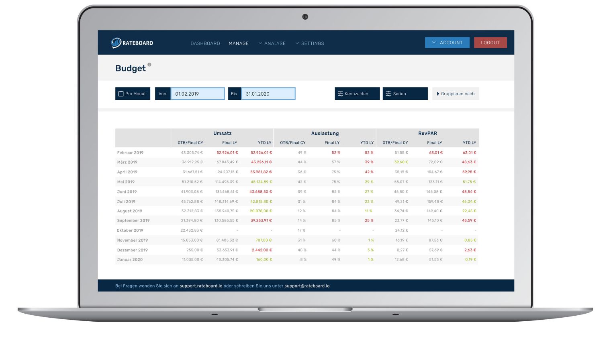Image resolution: width=613 pixels, height=345 pixels.
Task: Click the Bis label beside the end date
Action: point(234,94)
